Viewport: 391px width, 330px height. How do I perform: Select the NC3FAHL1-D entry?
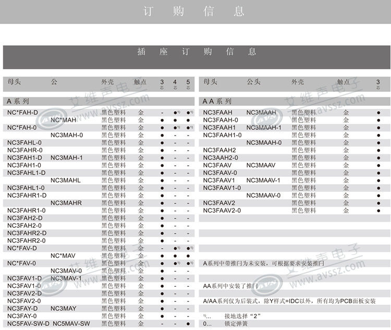click(26, 173)
